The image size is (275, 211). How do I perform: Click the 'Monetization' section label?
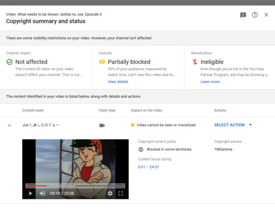(x=202, y=53)
